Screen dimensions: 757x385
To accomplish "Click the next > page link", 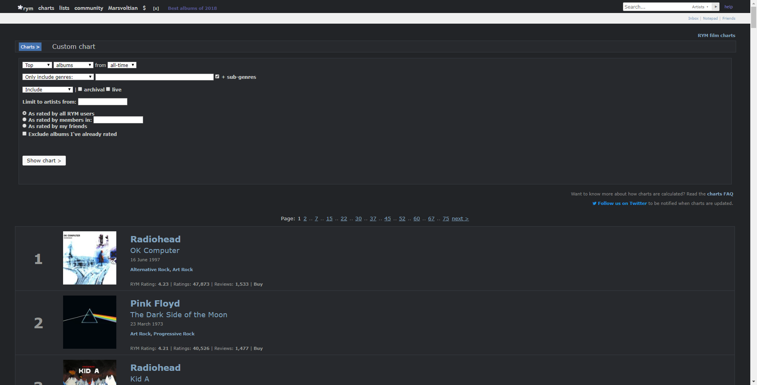I will (460, 219).
